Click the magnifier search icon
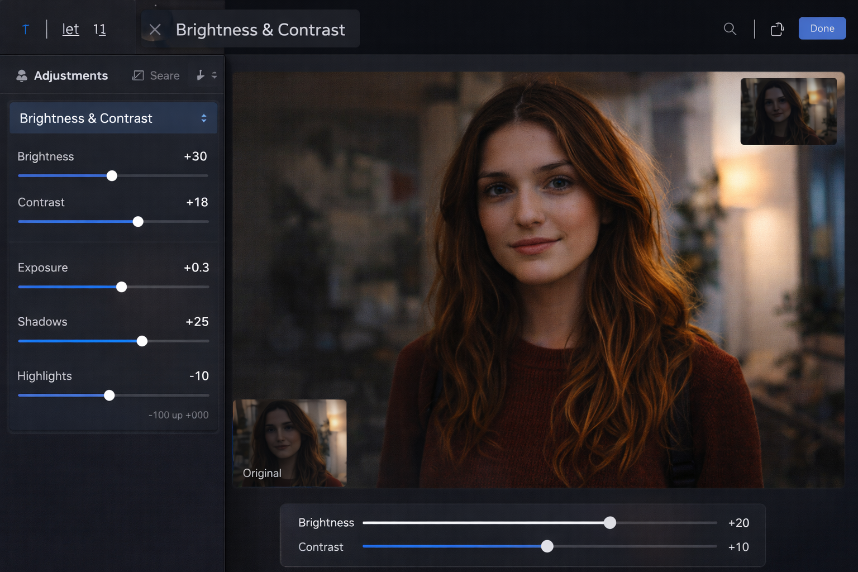This screenshot has height=572, width=858. click(x=730, y=28)
